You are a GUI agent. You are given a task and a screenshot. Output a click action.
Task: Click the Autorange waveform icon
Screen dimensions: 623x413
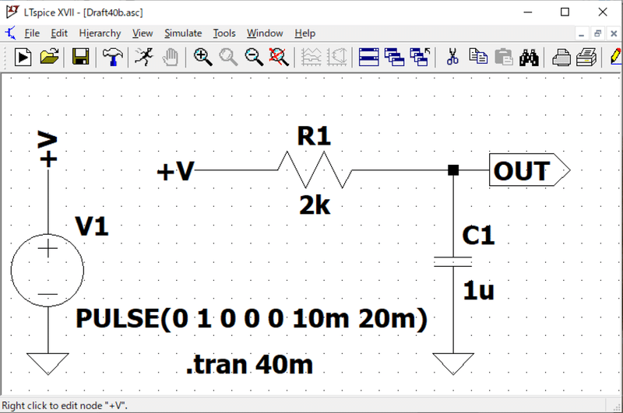311,58
